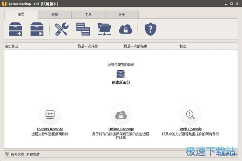Switch to the 恢复 tab

(x=55, y=15)
